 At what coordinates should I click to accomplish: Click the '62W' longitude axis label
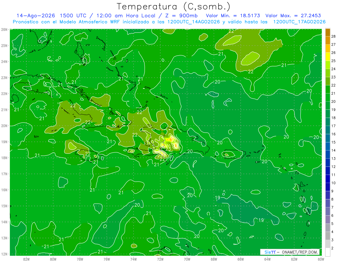[294, 259]
